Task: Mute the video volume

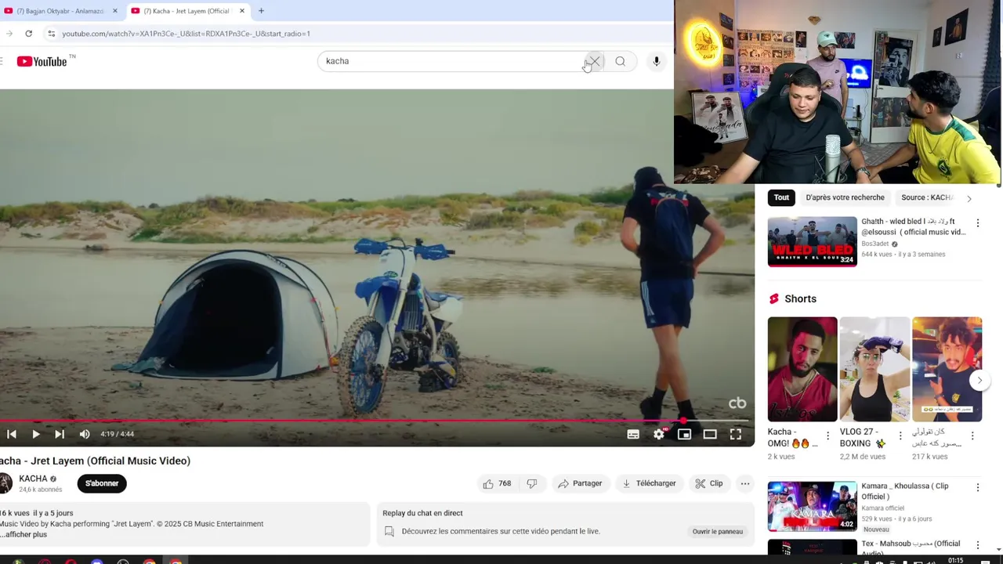Action: click(85, 434)
